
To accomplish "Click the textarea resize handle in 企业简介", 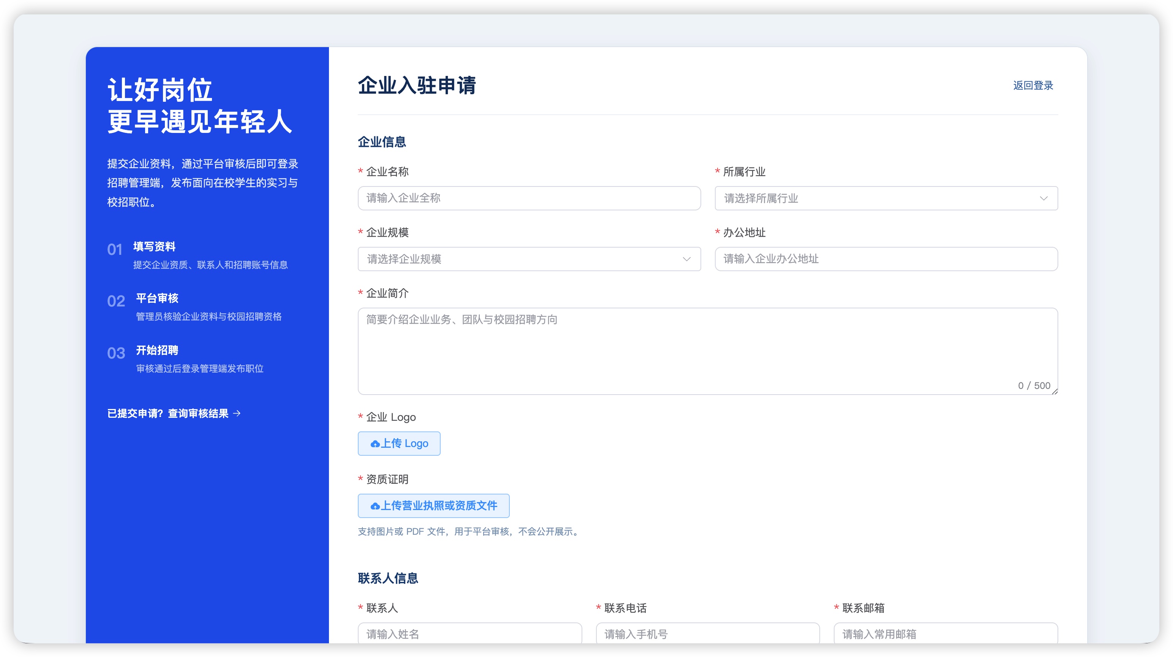I will pyautogui.click(x=1054, y=392).
